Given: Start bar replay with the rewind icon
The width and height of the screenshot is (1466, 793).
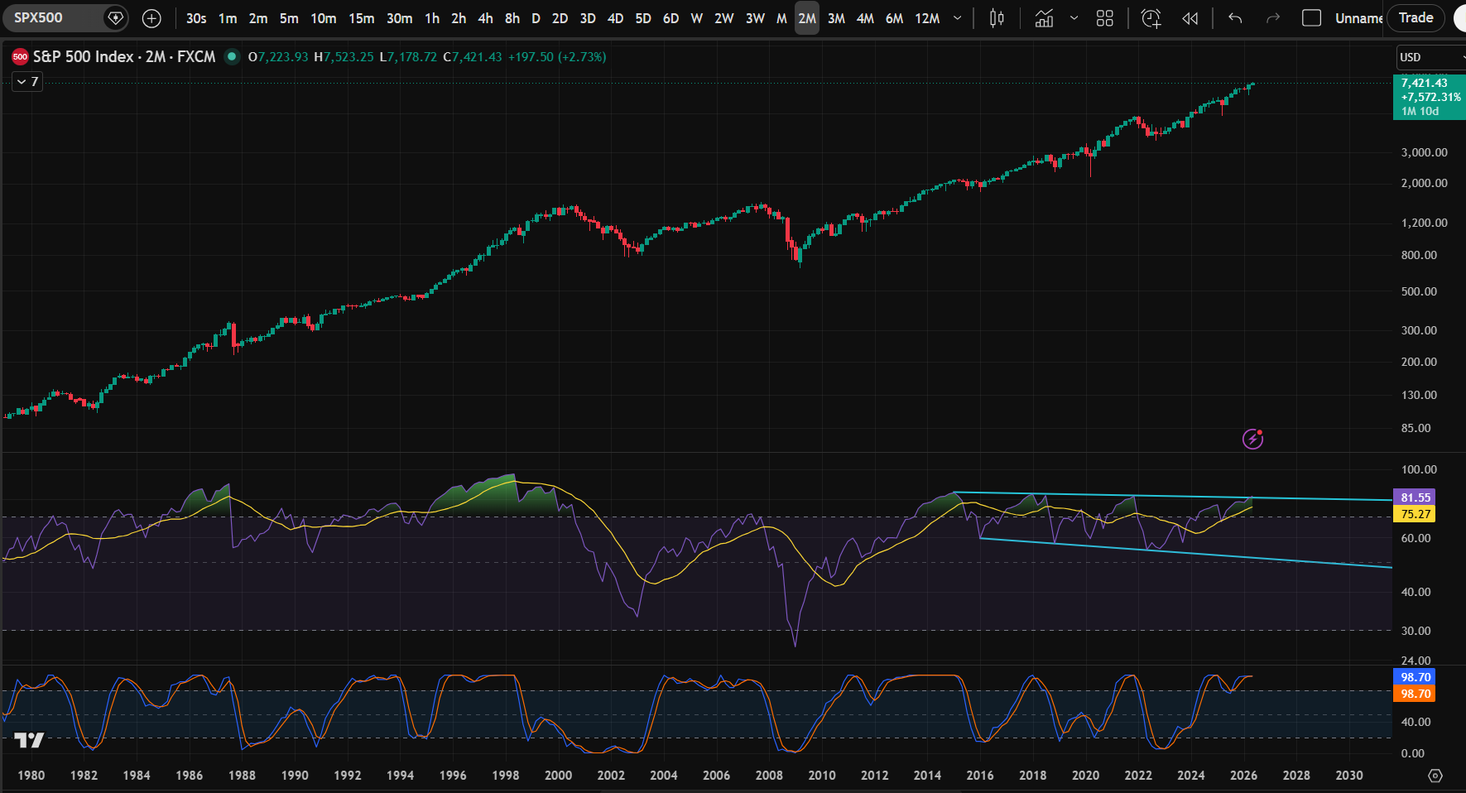Looking at the screenshot, I should pyautogui.click(x=1190, y=18).
